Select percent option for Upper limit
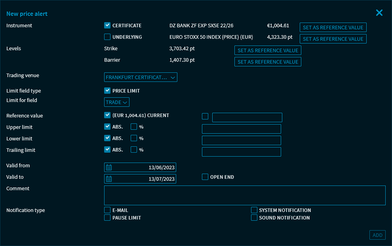Screen dimensions: 392x246 pyautogui.click(x=134, y=127)
